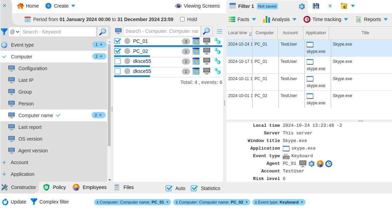Click the keyword search magnifier icon
Screen dimensions: 392x208
click(102, 32)
